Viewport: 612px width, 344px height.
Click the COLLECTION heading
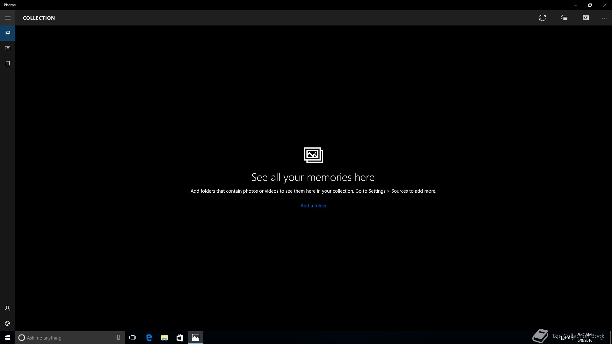pyautogui.click(x=39, y=18)
